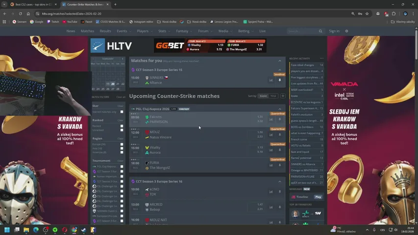Toggle the starred matches star button
The height and width of the screenshot is (235, 418).
pos(283,96)
